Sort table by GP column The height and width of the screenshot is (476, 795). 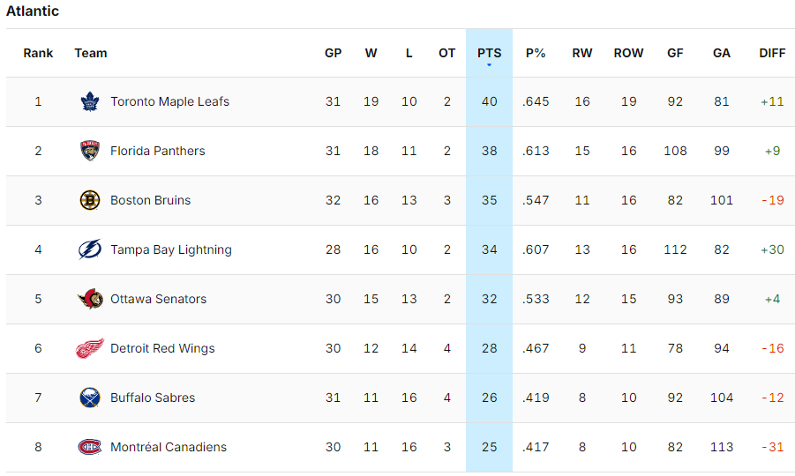coord(333,53)
